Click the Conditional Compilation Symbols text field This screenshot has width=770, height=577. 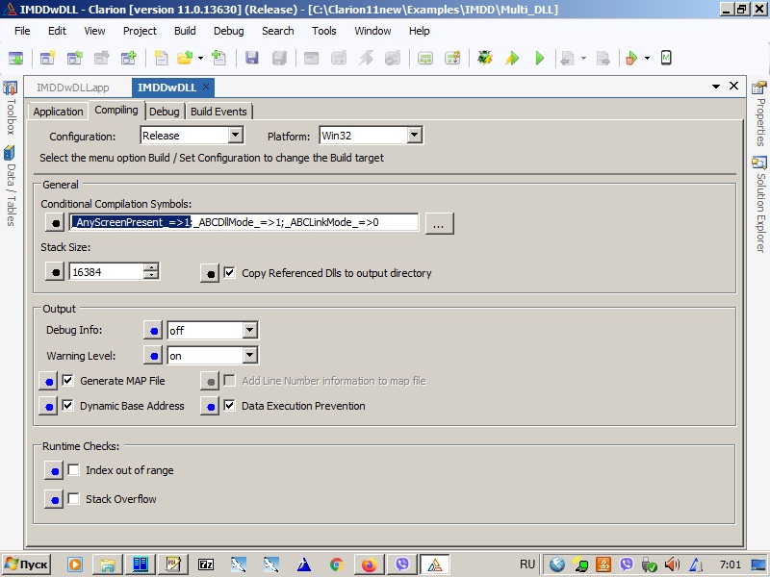point(289,223)
